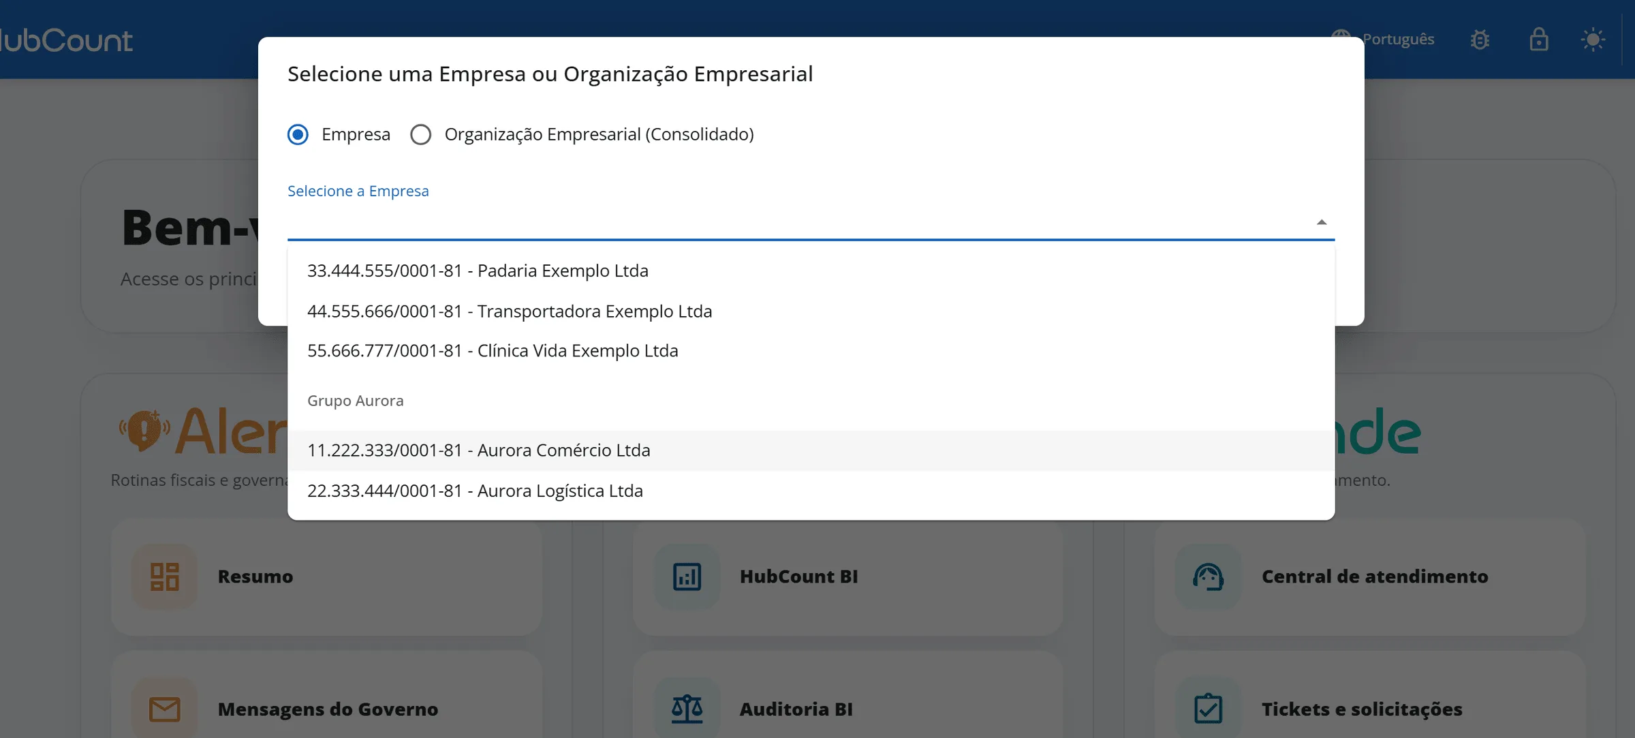Select the Empresa radio button
Image resolution: width=1635 pixels, height=738 pixels.
pos(298,134)
